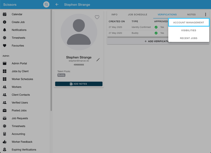This screenshot has height=153, width=211.
Task: Open the Verifications tab
Action: [x=167, y=14]
